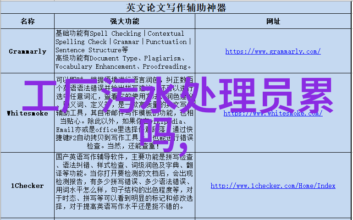Open the whitesmoke.com hyperlink

[x=273, y=113]
